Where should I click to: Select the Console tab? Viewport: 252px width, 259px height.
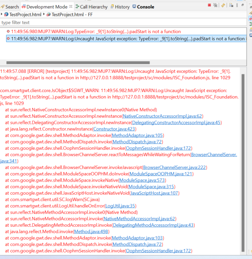pos(143,7)
